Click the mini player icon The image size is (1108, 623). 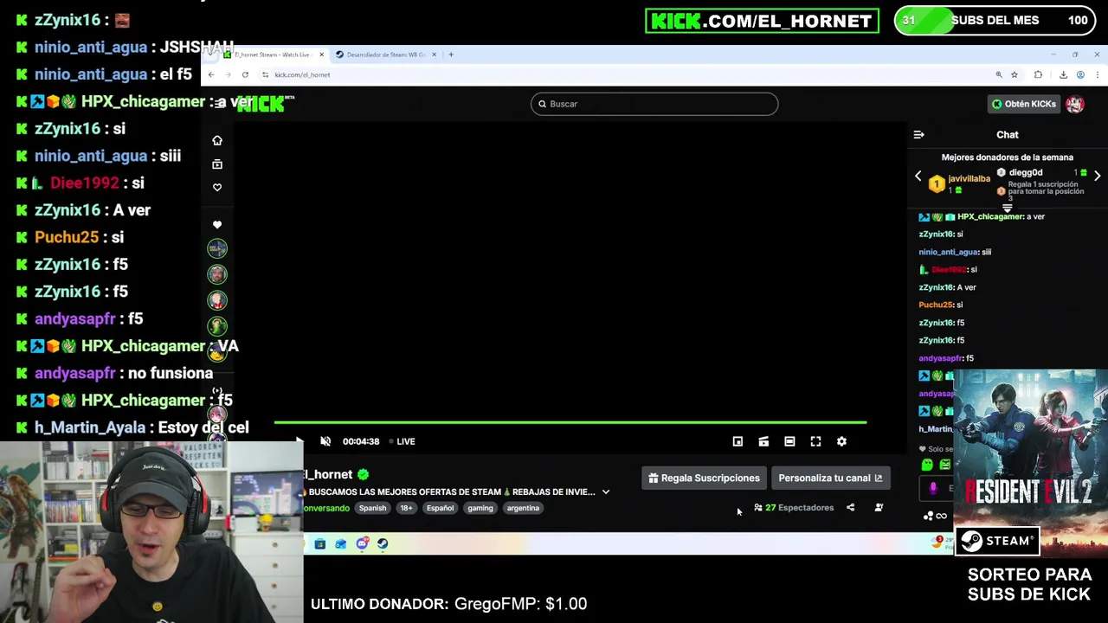[738, 441]
